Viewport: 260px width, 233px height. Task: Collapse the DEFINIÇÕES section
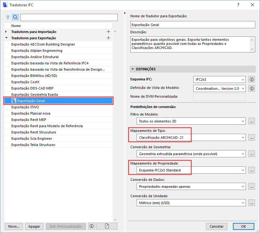point(133,69)
